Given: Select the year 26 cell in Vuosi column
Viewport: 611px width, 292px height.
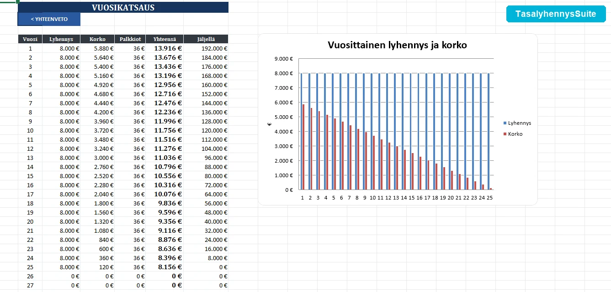Looking at the screenshot, I should 30,276.
